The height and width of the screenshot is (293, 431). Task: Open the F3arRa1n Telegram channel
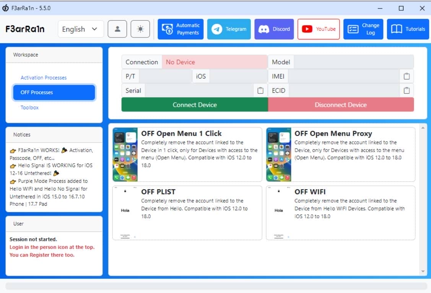pos(229,29)
